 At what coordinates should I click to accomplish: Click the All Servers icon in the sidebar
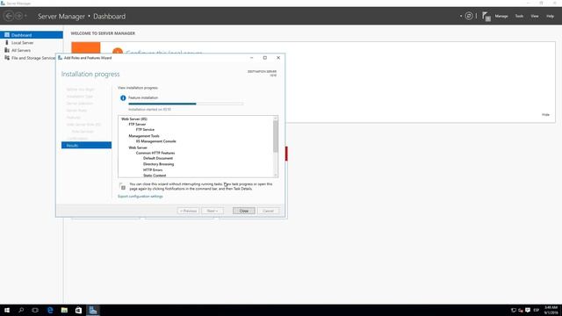pyautogui.click(x=7, y=50)
